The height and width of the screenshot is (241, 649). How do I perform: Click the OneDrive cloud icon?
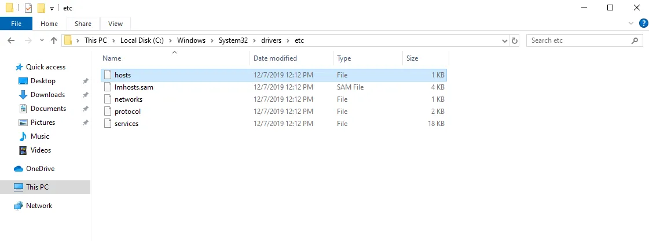coord(18,169)
